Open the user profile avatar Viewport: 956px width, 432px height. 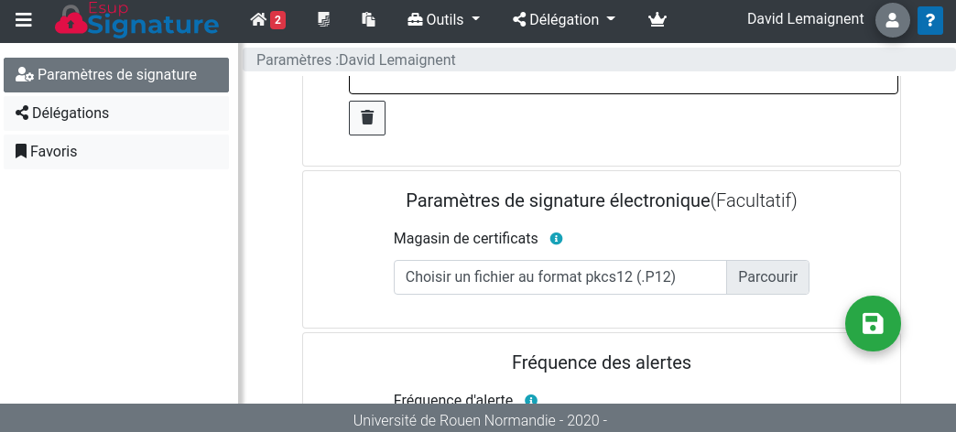coord(892,20)
